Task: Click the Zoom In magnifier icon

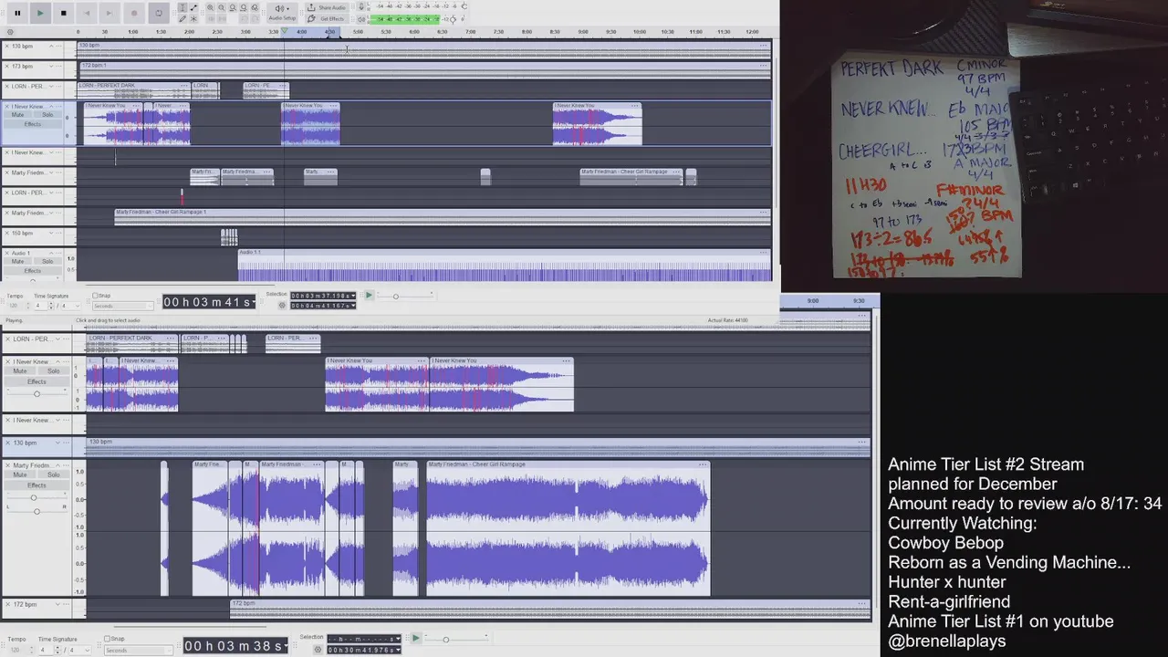Action: 210,7
